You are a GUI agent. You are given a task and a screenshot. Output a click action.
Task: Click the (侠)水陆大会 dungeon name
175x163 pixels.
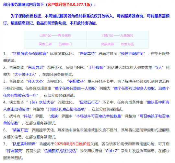point(41,102)
